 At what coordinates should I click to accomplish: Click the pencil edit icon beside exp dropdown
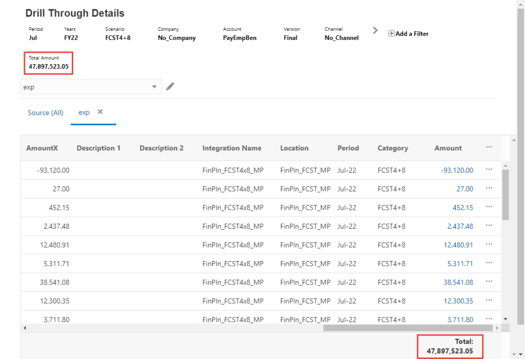pos(170,87)
